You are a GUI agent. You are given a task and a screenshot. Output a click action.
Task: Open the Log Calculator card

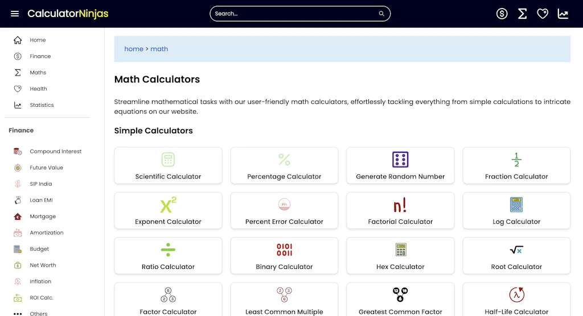tap(516, 210)
